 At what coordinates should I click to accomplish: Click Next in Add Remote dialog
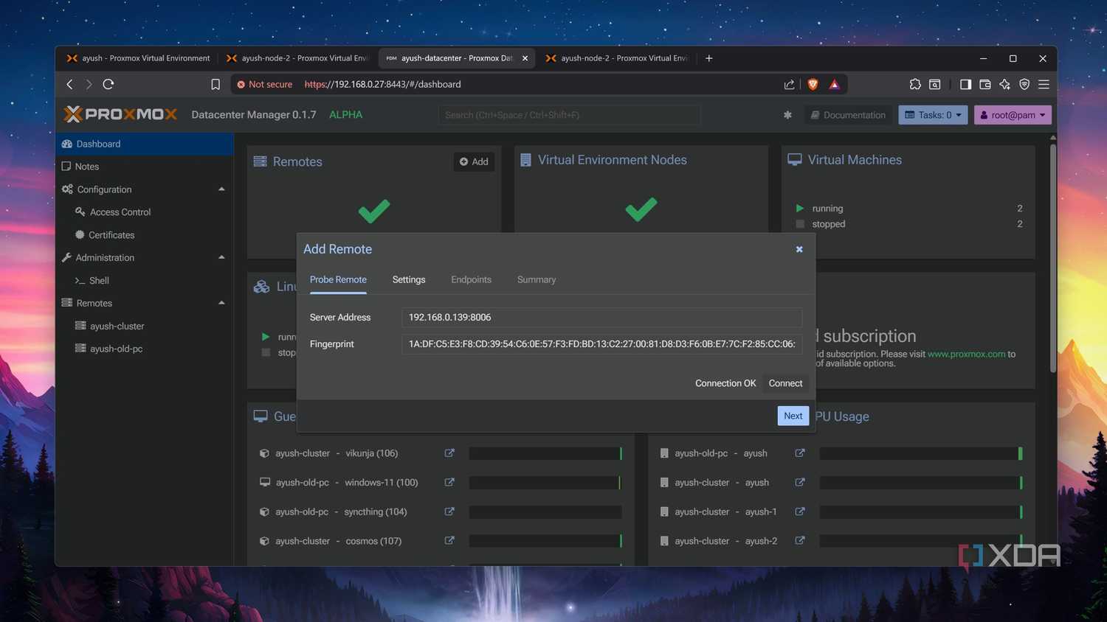tap(793, 416)
